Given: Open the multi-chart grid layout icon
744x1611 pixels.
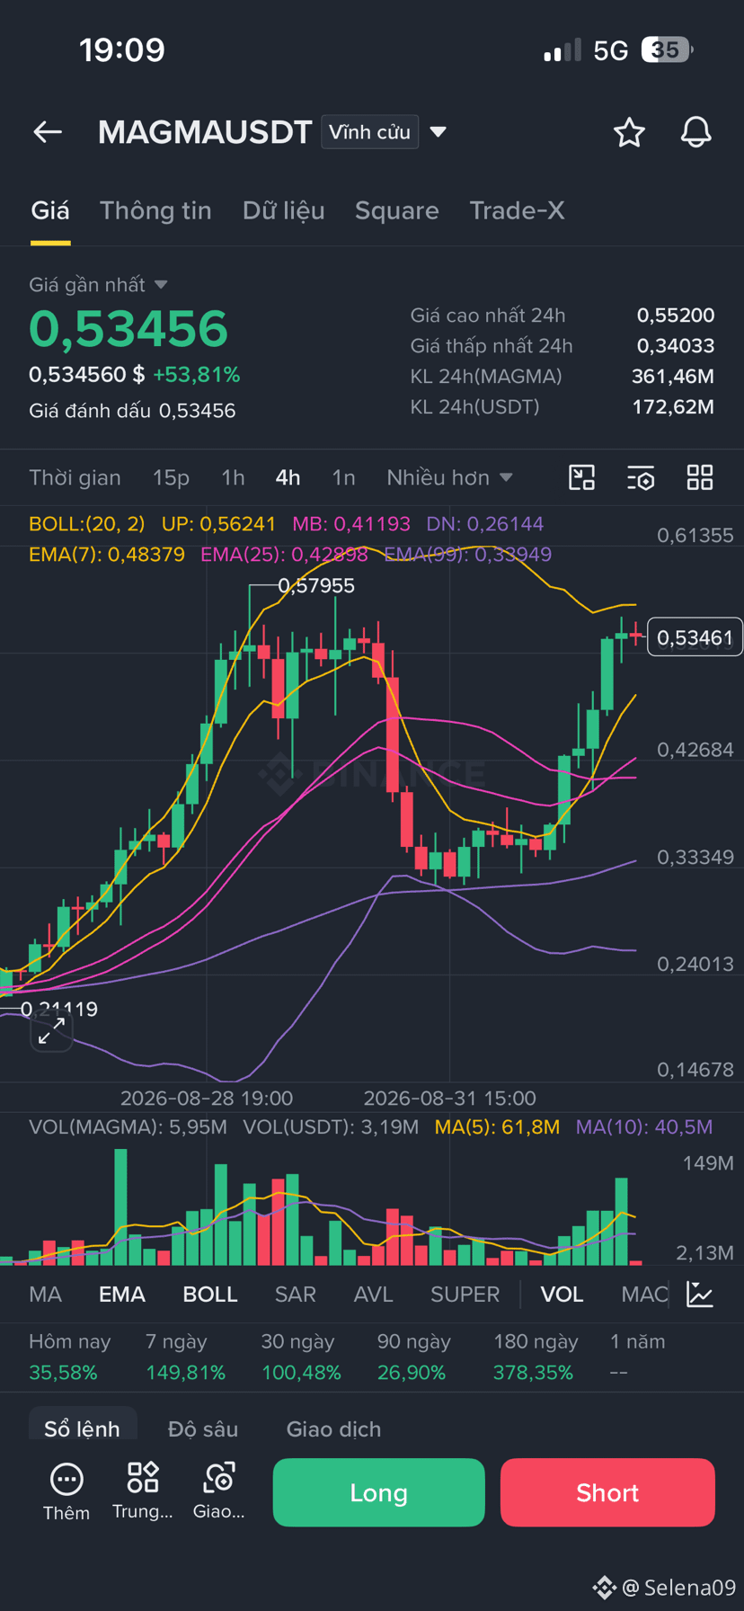Looking at the screenshot, I should point(700,477).
